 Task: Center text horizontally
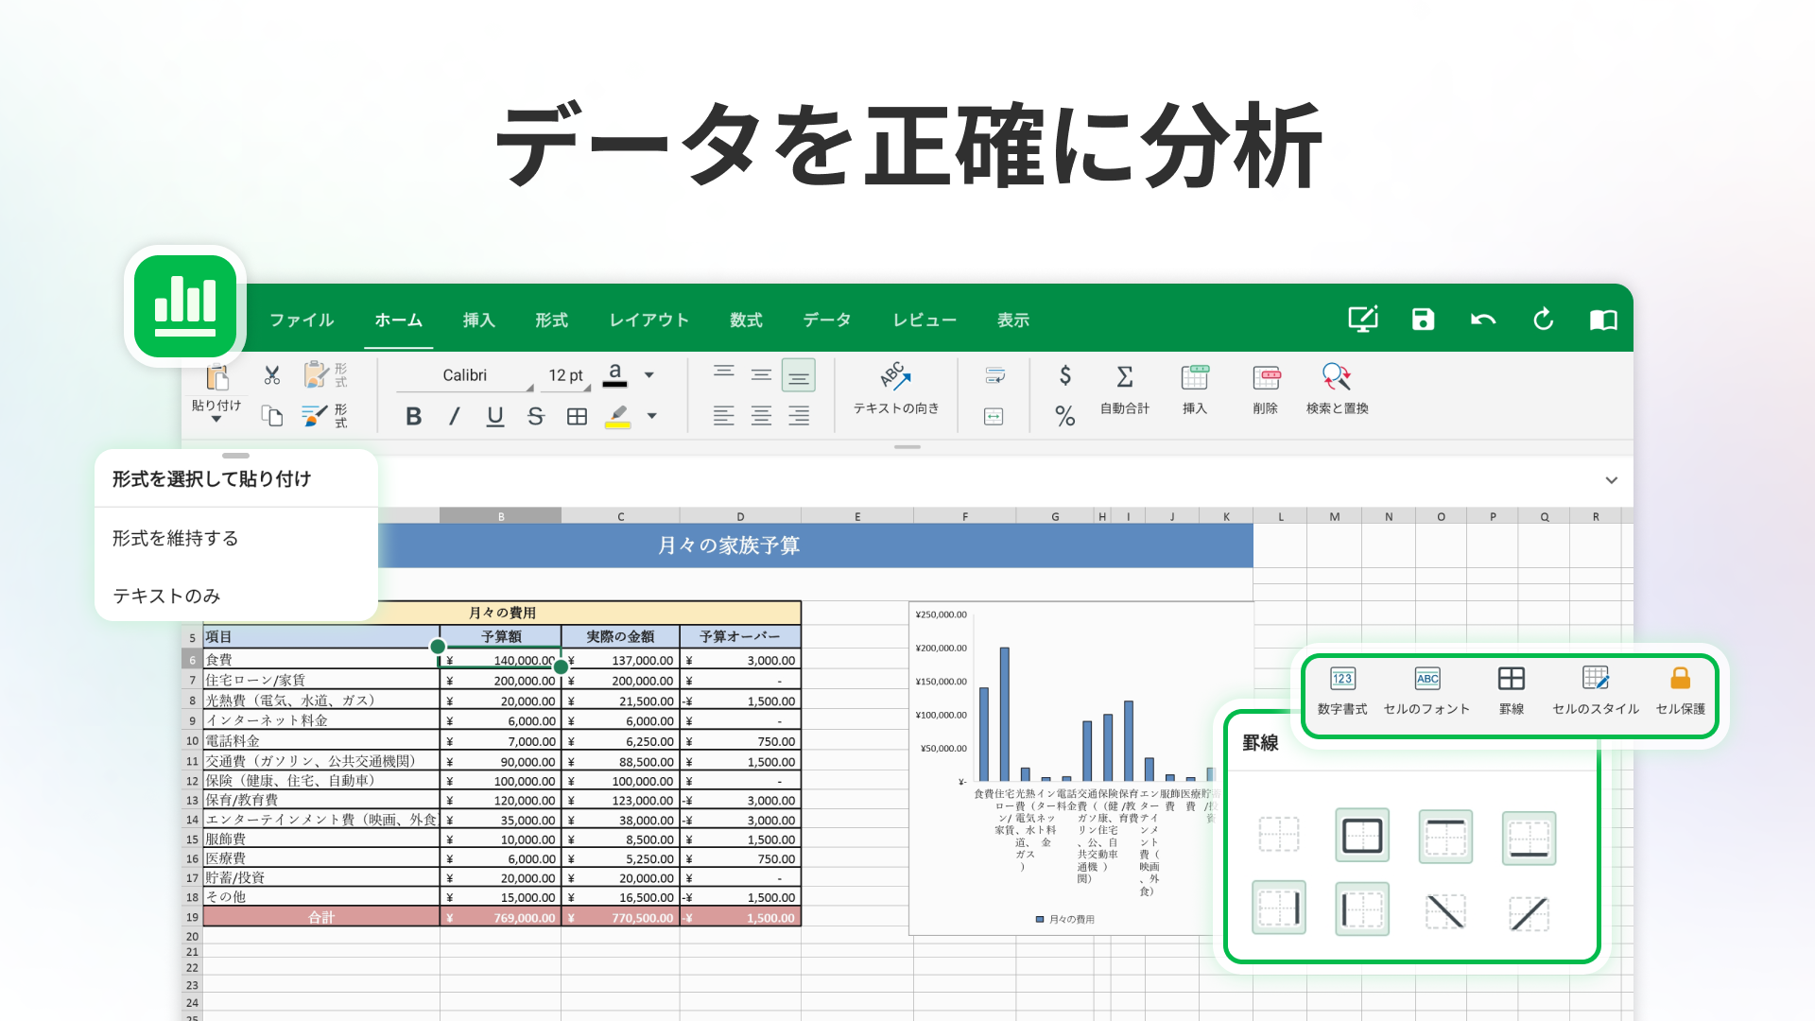pyautogui.click(x=761, y=416)
